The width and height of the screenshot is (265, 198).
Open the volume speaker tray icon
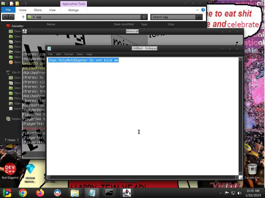point(239,193)
